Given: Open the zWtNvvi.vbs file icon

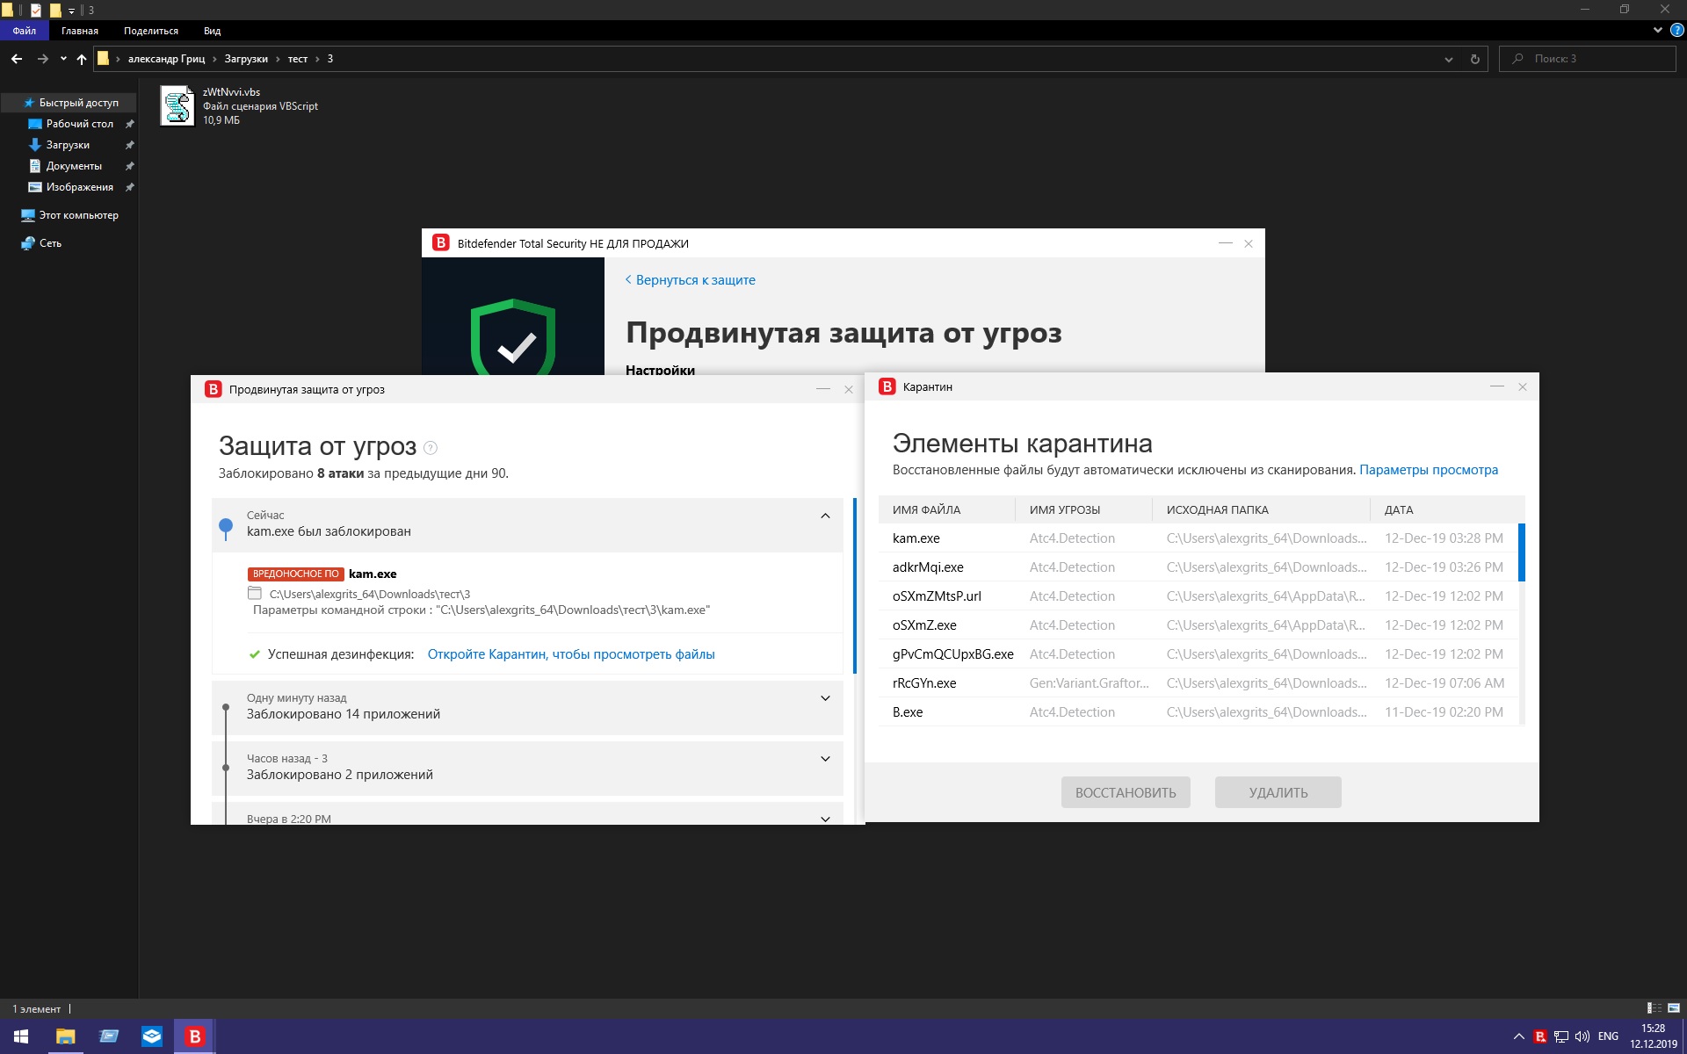Looking at the screenshot, I should tap(177, 106).
